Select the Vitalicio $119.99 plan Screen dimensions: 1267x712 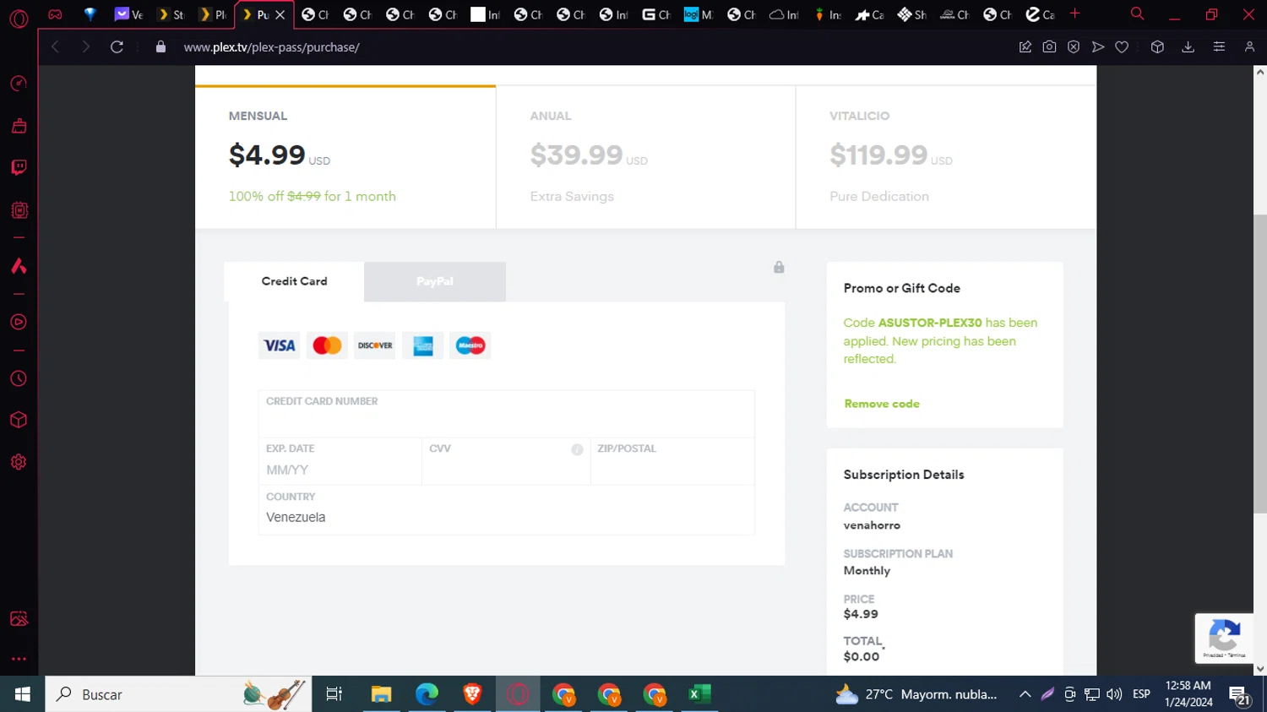(946, 157)
